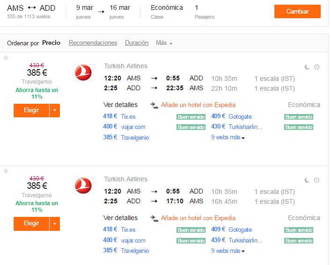Click the orange Cambiar button
The width and height of the screenshot is (331, 265).
297,11
